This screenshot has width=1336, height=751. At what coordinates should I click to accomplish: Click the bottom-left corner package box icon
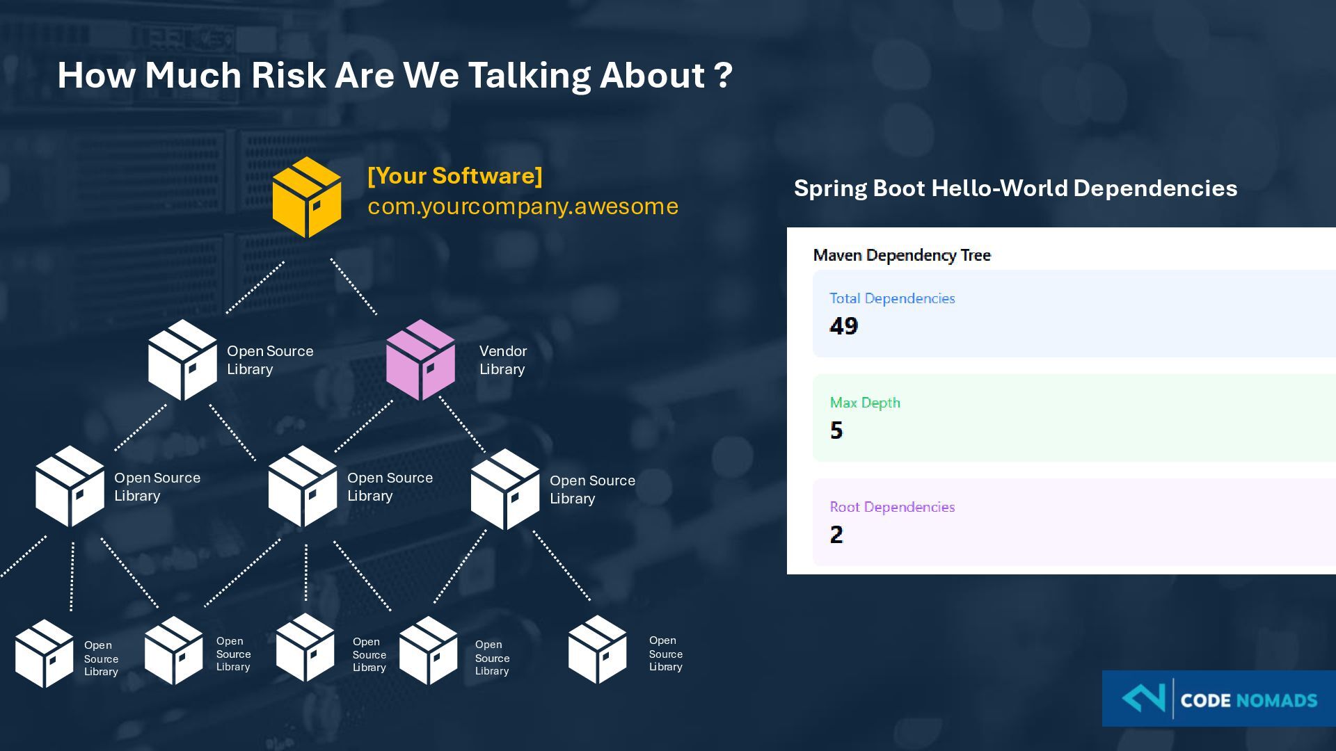[44, 654]
